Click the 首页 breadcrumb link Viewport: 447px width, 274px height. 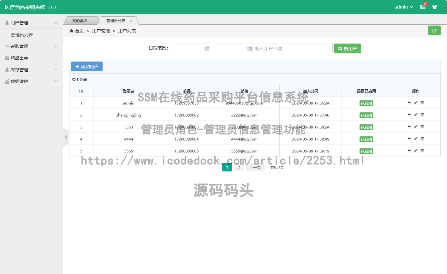point(79,31)
